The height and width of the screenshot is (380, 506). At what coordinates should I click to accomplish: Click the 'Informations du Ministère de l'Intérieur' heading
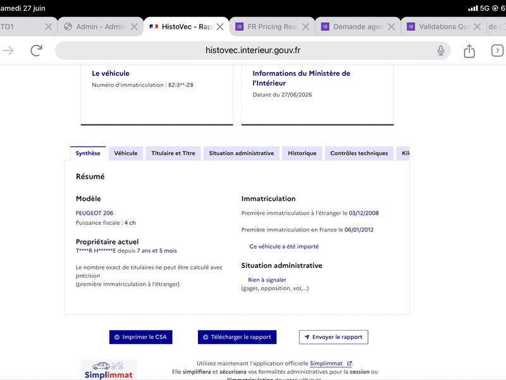point(302,78)
